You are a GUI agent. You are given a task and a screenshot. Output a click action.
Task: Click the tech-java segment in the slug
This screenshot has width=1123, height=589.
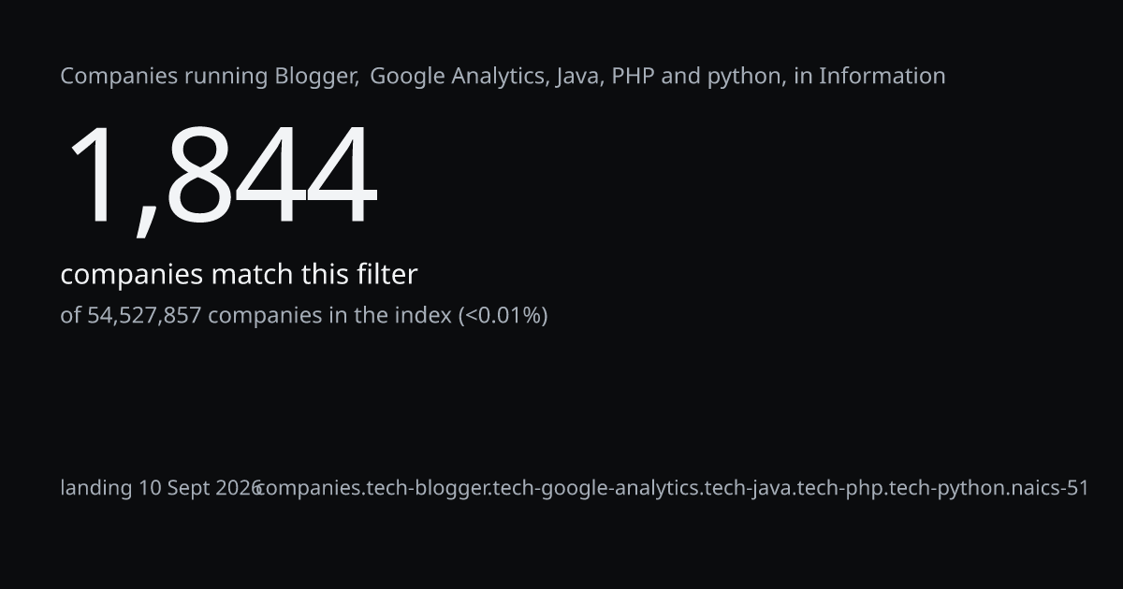pos(748,488)
